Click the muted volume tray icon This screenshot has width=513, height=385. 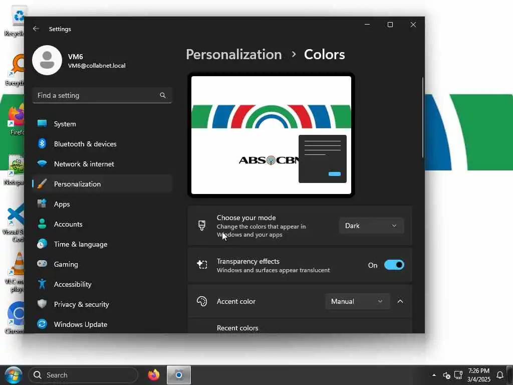point(446,375)
